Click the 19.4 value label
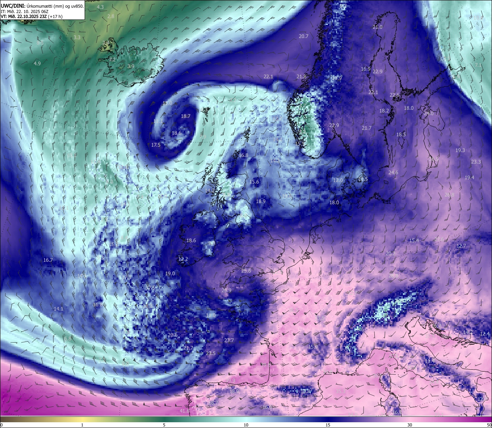Image resolution: width=492 pixels, height=428 pixels. point(469,177)
